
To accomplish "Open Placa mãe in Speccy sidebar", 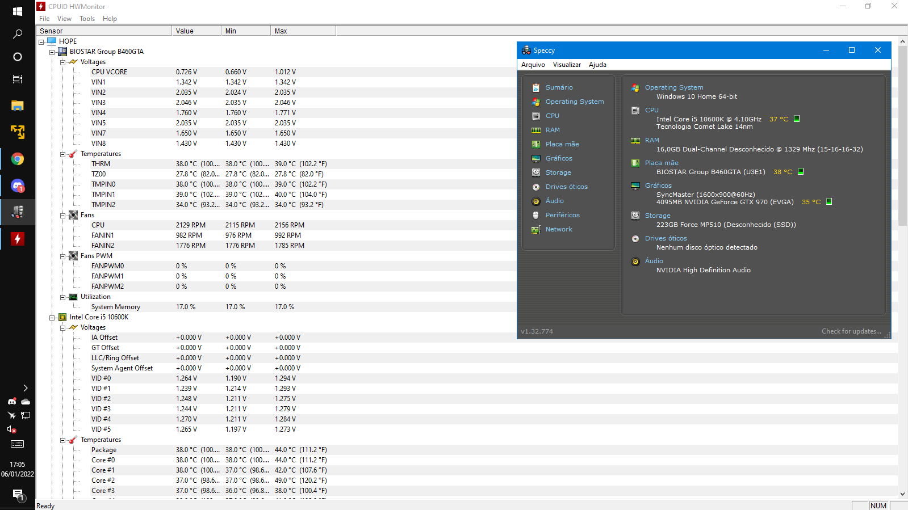I will click(x=562, y=144).
